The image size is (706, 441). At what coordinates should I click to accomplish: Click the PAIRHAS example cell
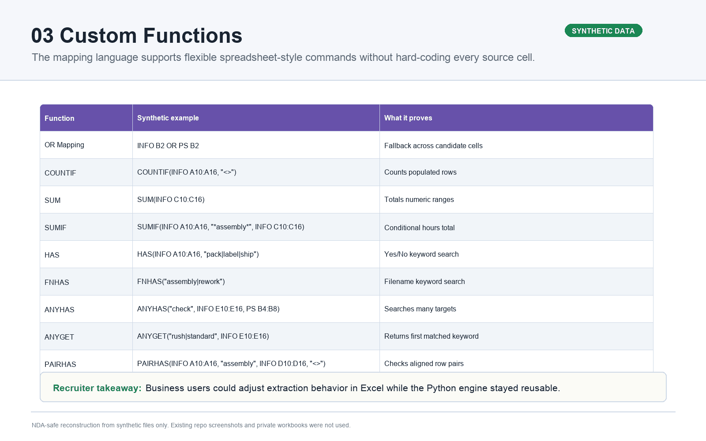(x=256, y=362)
